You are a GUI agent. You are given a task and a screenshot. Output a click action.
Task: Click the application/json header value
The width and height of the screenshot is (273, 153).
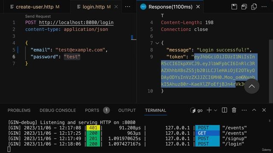pos(86,29)
